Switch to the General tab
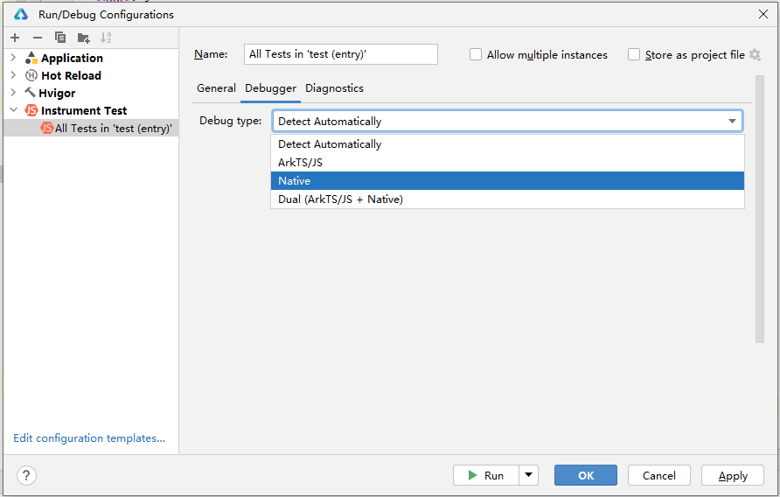780x497 pixels. tap(216, 88)
